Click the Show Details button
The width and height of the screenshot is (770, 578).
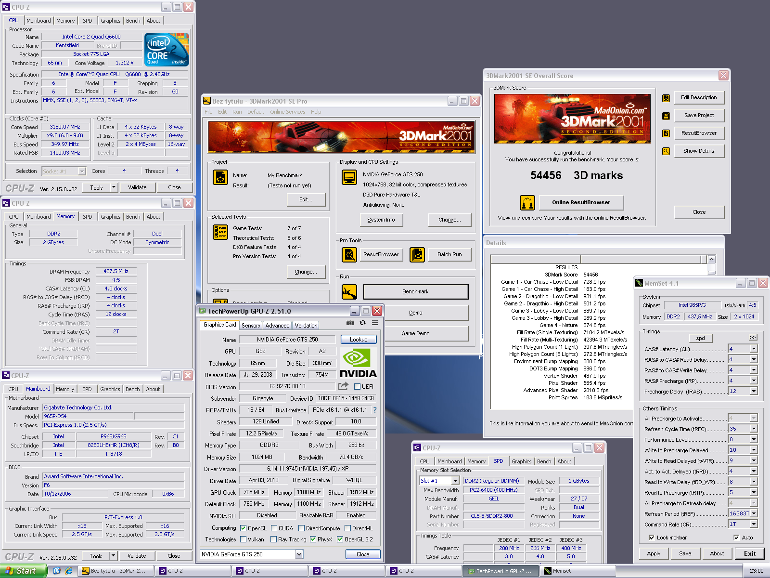699,151
